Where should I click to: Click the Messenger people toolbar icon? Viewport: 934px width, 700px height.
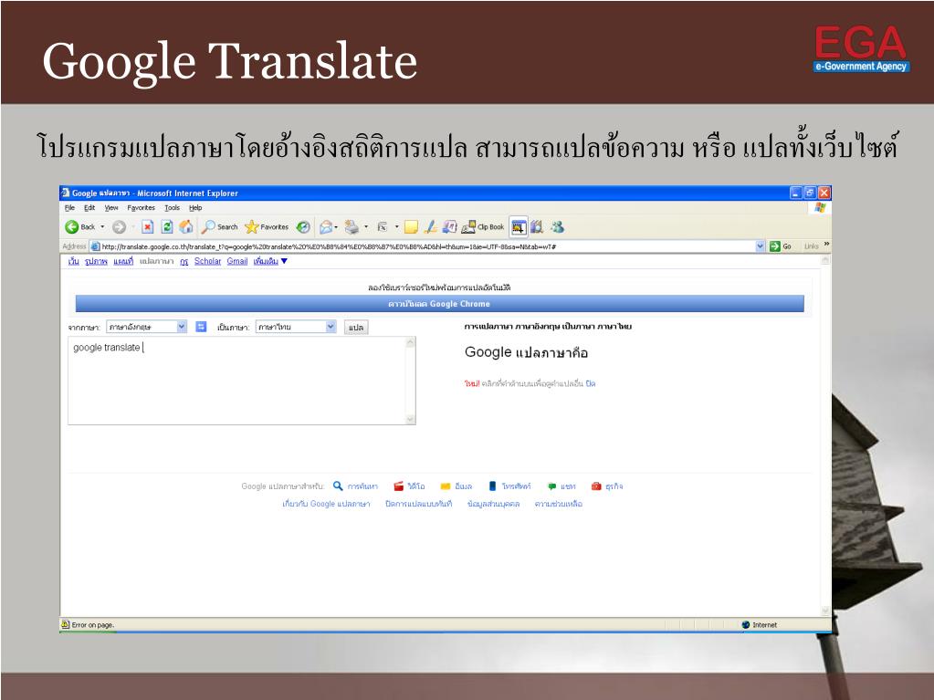click(557, 226)
